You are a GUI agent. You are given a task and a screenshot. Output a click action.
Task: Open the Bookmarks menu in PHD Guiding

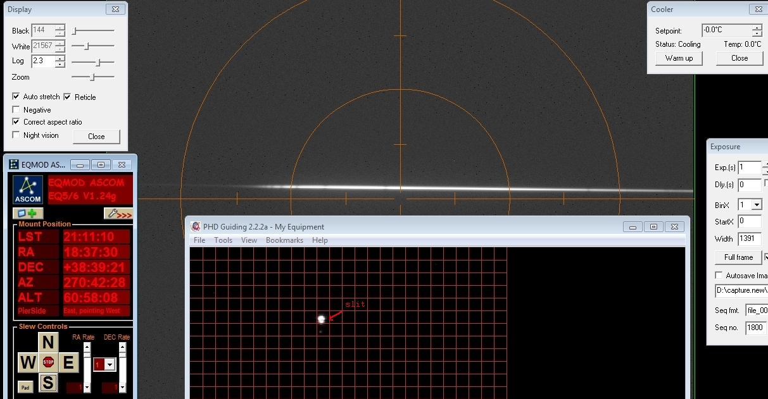tap(284, 240)
